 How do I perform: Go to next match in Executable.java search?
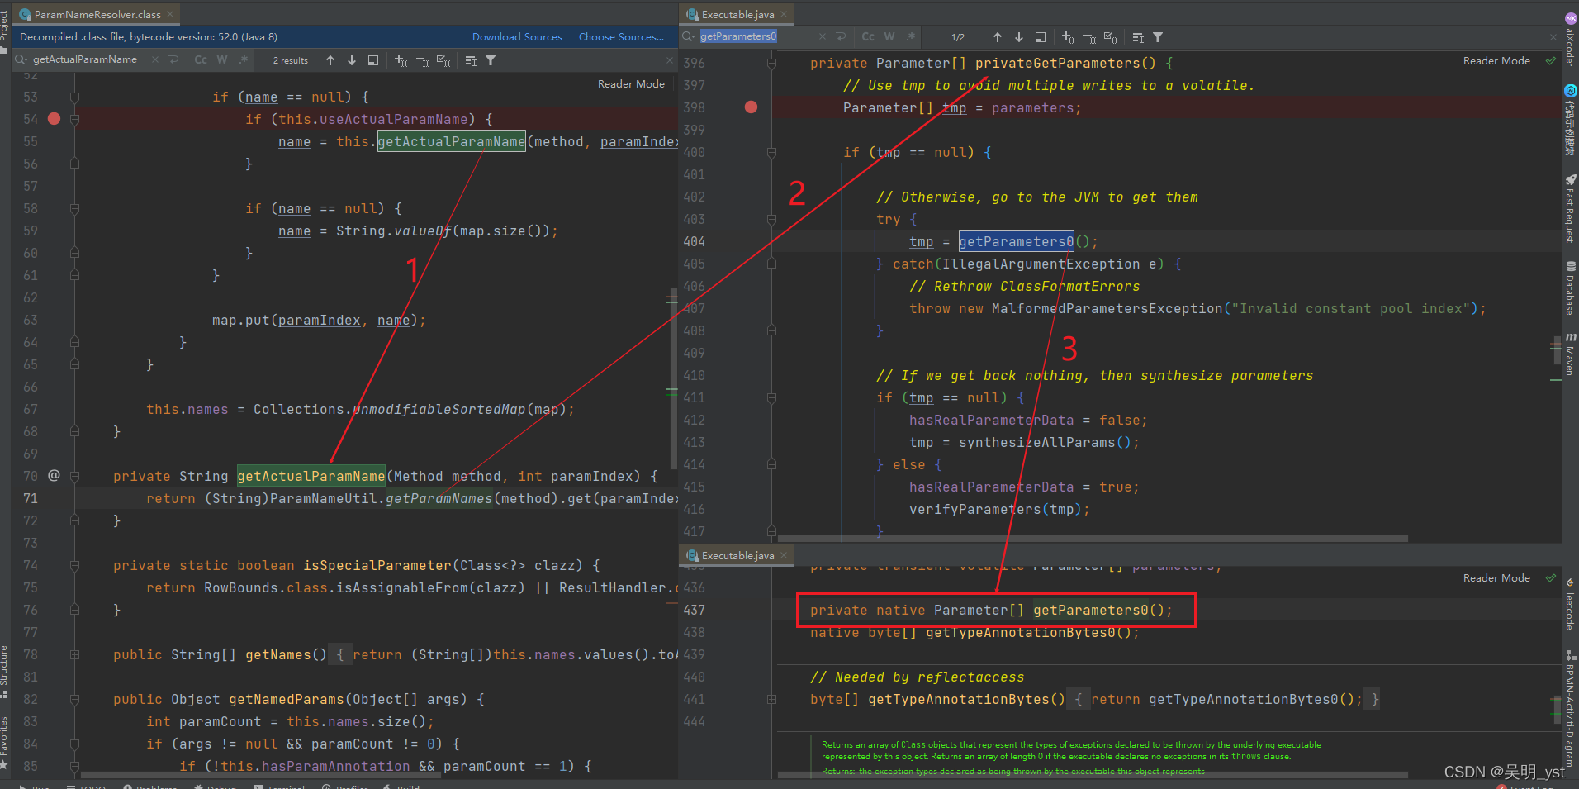pyautogui.click(x=1019, y=37)
